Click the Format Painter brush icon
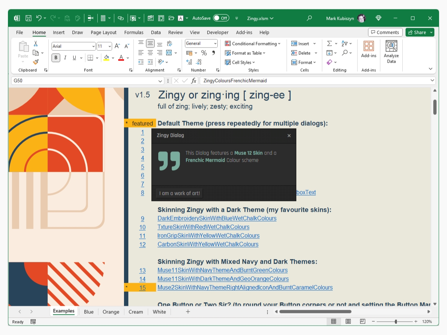447x335 pixels. (x=36, y=62)
